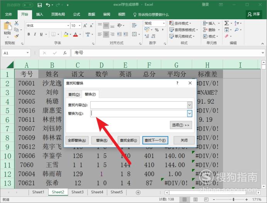
Task: Click the Sort and Filter icon
Action: point(237,23)
